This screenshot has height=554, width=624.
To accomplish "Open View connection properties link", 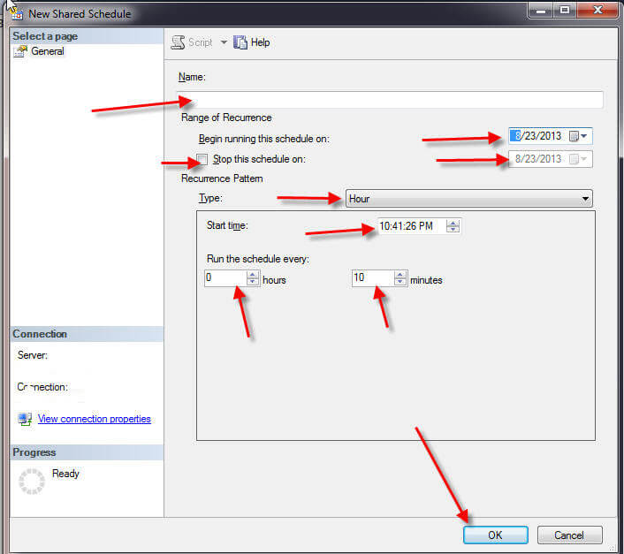I will point(95,419).
